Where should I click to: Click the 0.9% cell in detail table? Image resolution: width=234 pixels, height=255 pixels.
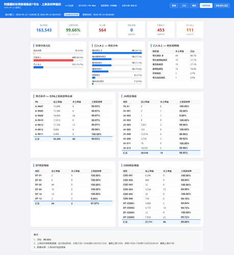click(193, 78)
